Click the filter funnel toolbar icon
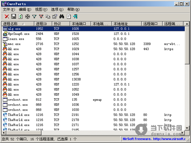Screen dimensions: 191x143 pos(34,17)
